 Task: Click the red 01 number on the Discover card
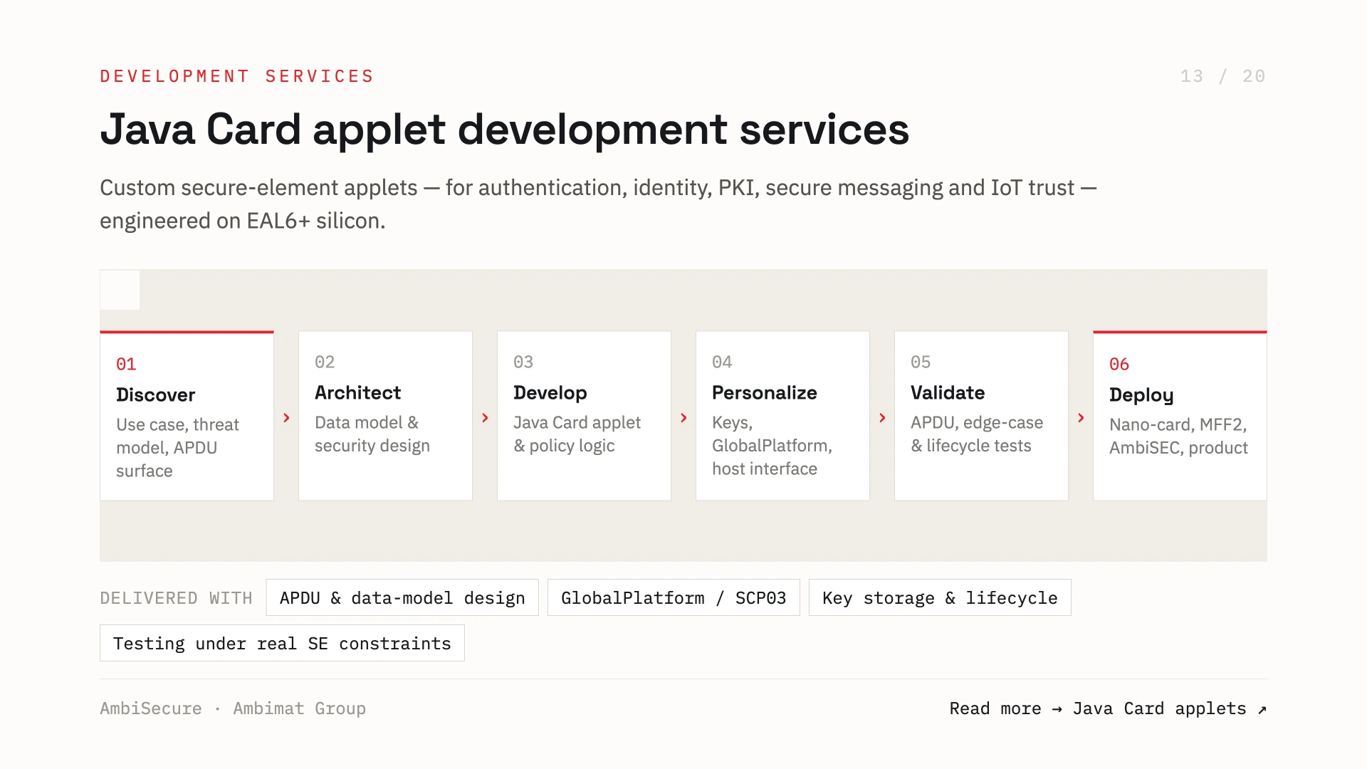pos(126,365)
